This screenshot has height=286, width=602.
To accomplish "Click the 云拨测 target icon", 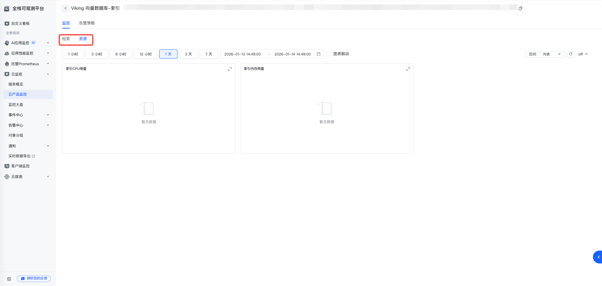I will coord(7,177).
